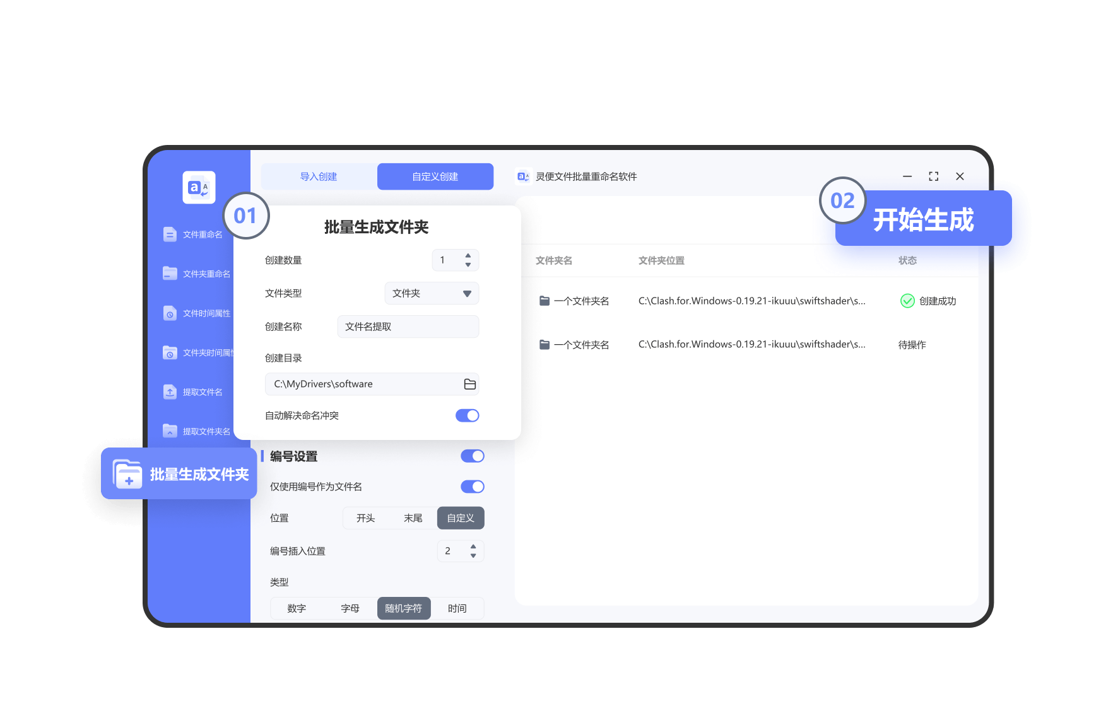Decrease 编号插入位置 value
This screenshot has height=711, width=1113.
(473, 555)
